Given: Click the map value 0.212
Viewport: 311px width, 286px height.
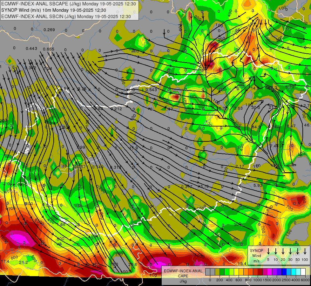Looking at the screenshot, I should [x=116, y=109].
